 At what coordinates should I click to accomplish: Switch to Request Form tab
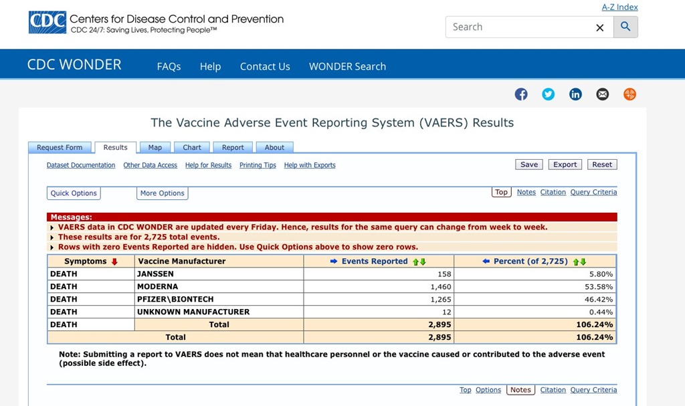coord(60,147)
